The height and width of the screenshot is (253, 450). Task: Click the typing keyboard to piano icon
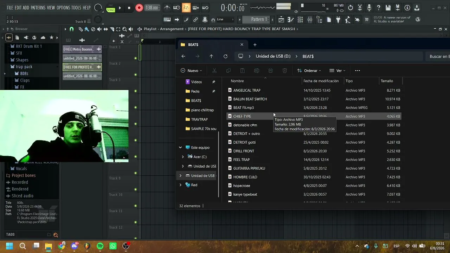tap(167, 20)
